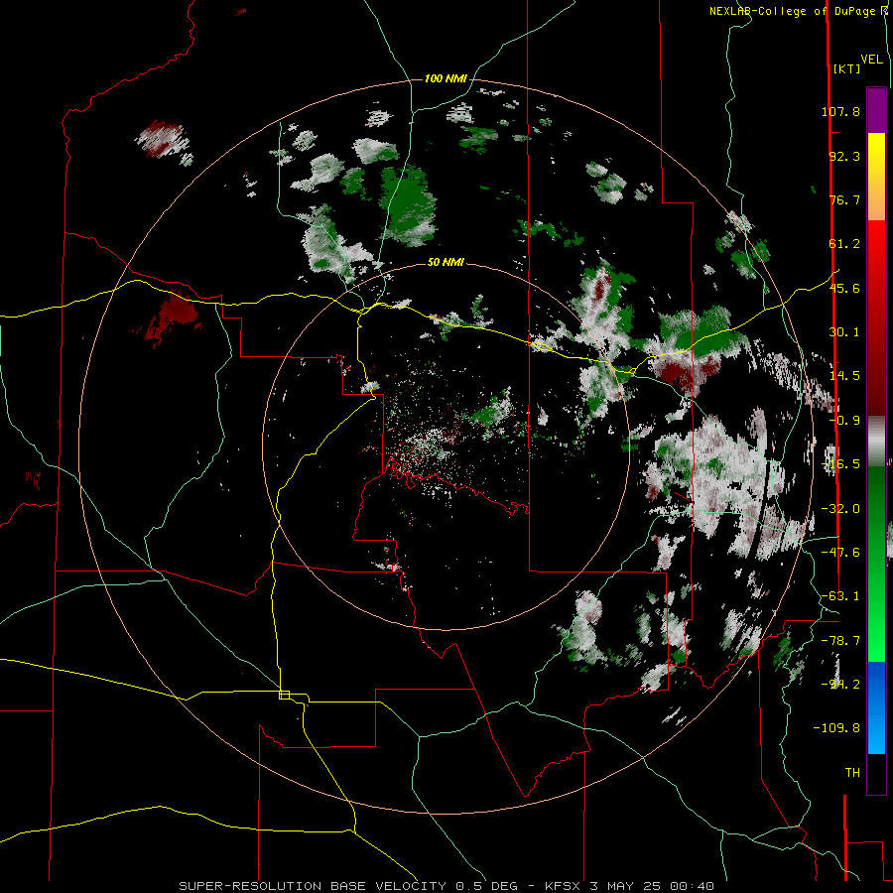Select the -47.6 legend value
This screenshot has width=893, height=893.
840,553
